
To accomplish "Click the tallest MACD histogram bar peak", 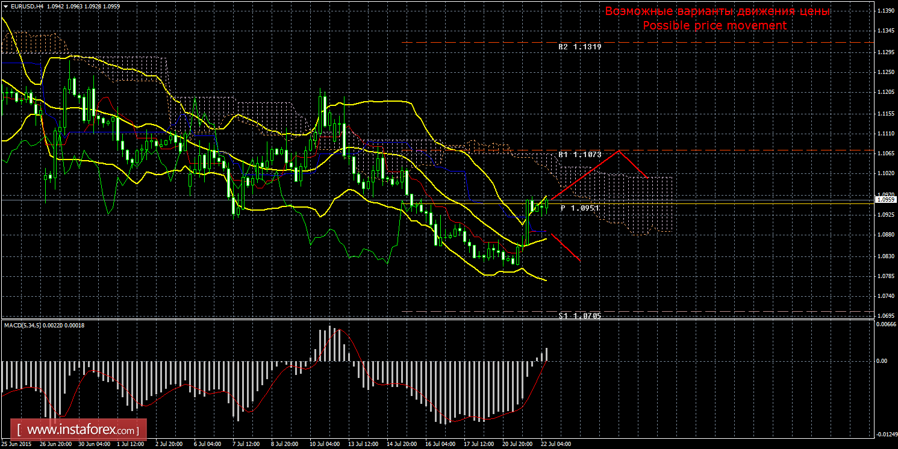I will pyautogui.click(x=330, y=327).
